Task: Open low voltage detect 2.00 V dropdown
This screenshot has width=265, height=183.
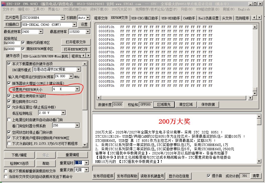Action: pyautogui.click(x=63, y=113)
